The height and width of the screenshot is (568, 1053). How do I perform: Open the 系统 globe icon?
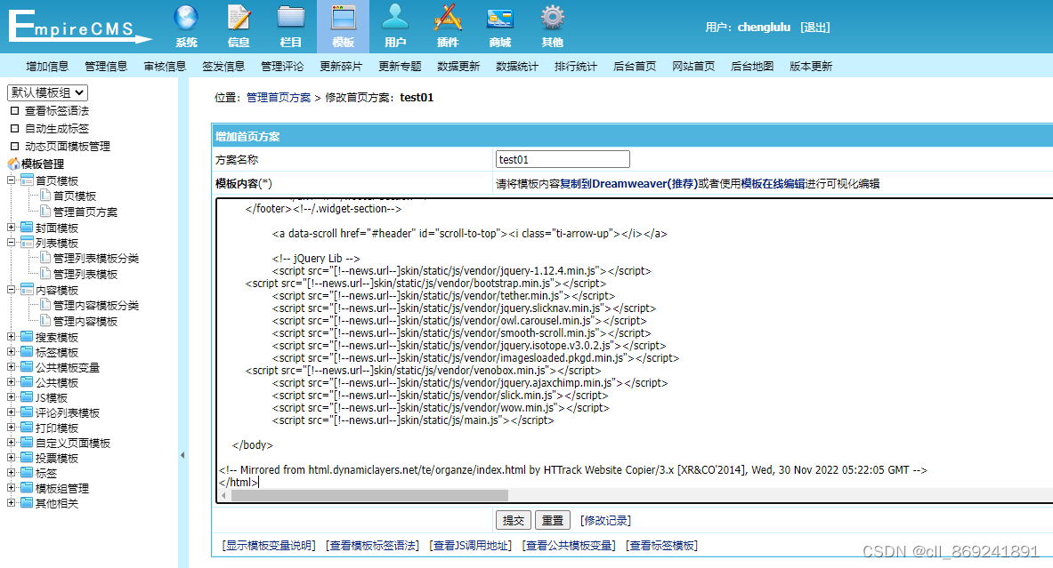[186, 18]
